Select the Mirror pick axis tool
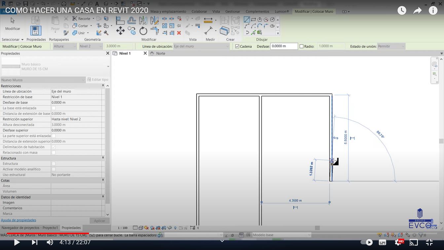This screenshot has width=444, height=250. (143, 21)
